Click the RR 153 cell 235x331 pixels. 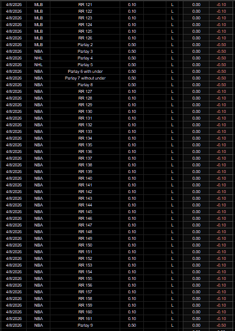(x=85, y=265)
